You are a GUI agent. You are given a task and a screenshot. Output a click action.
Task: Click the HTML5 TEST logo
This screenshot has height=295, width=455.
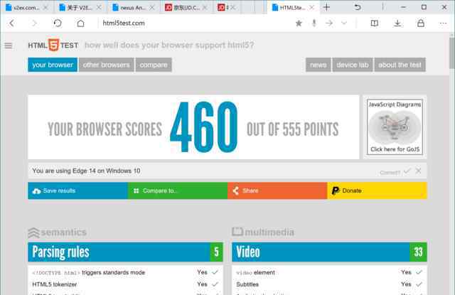tap(53, 45)
